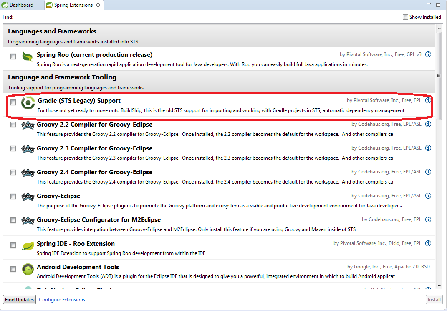
Task: View info for Groovy 2.2 Compiler
Action: tap(428, 124)
